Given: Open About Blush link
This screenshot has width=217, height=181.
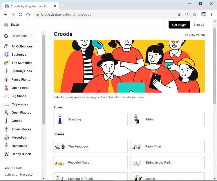Looking at the screenshot, I should point(13,168).
